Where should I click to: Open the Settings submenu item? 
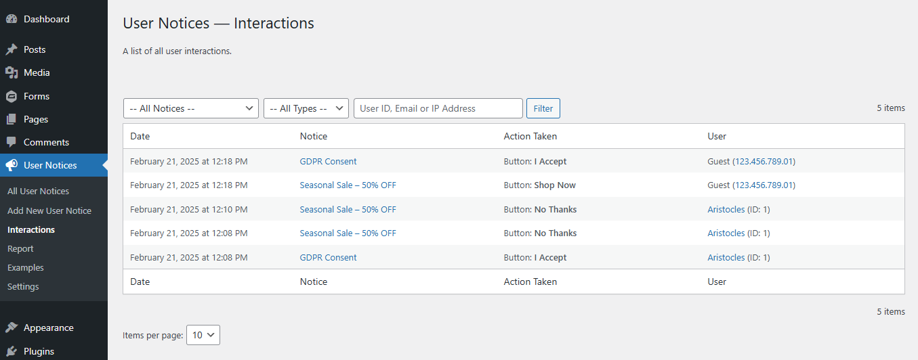[x=23, y=286]
